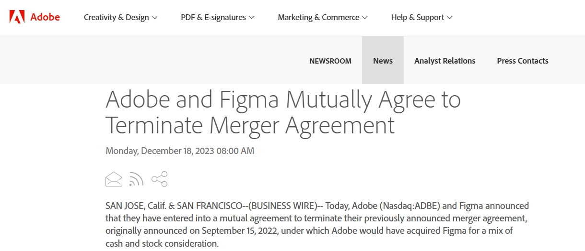
Task: Click the article date Monday, December 18, 2023
Action: pos(180,151)
